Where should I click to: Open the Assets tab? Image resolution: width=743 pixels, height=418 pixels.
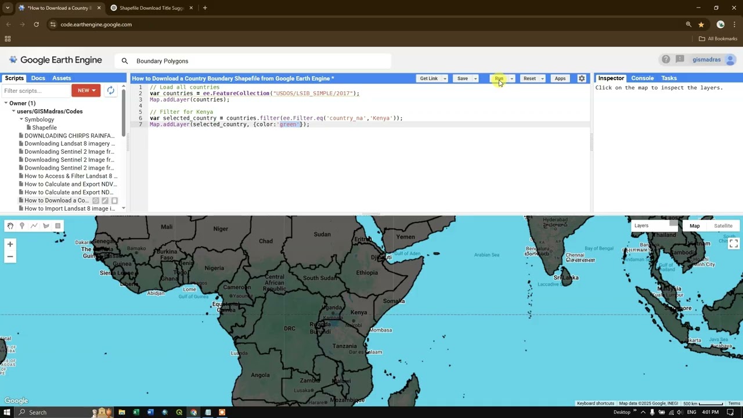(x=62, y=78)
